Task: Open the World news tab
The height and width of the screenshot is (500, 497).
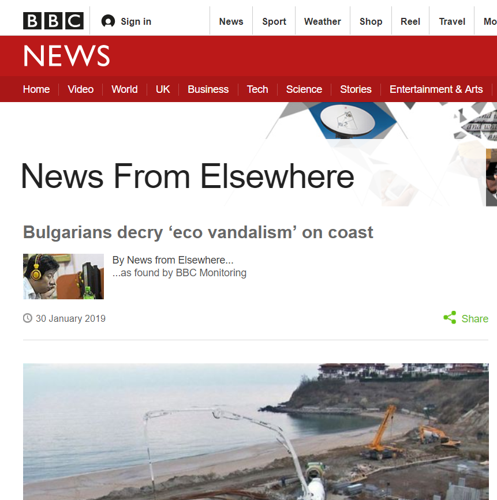Action: coord(125,89)
